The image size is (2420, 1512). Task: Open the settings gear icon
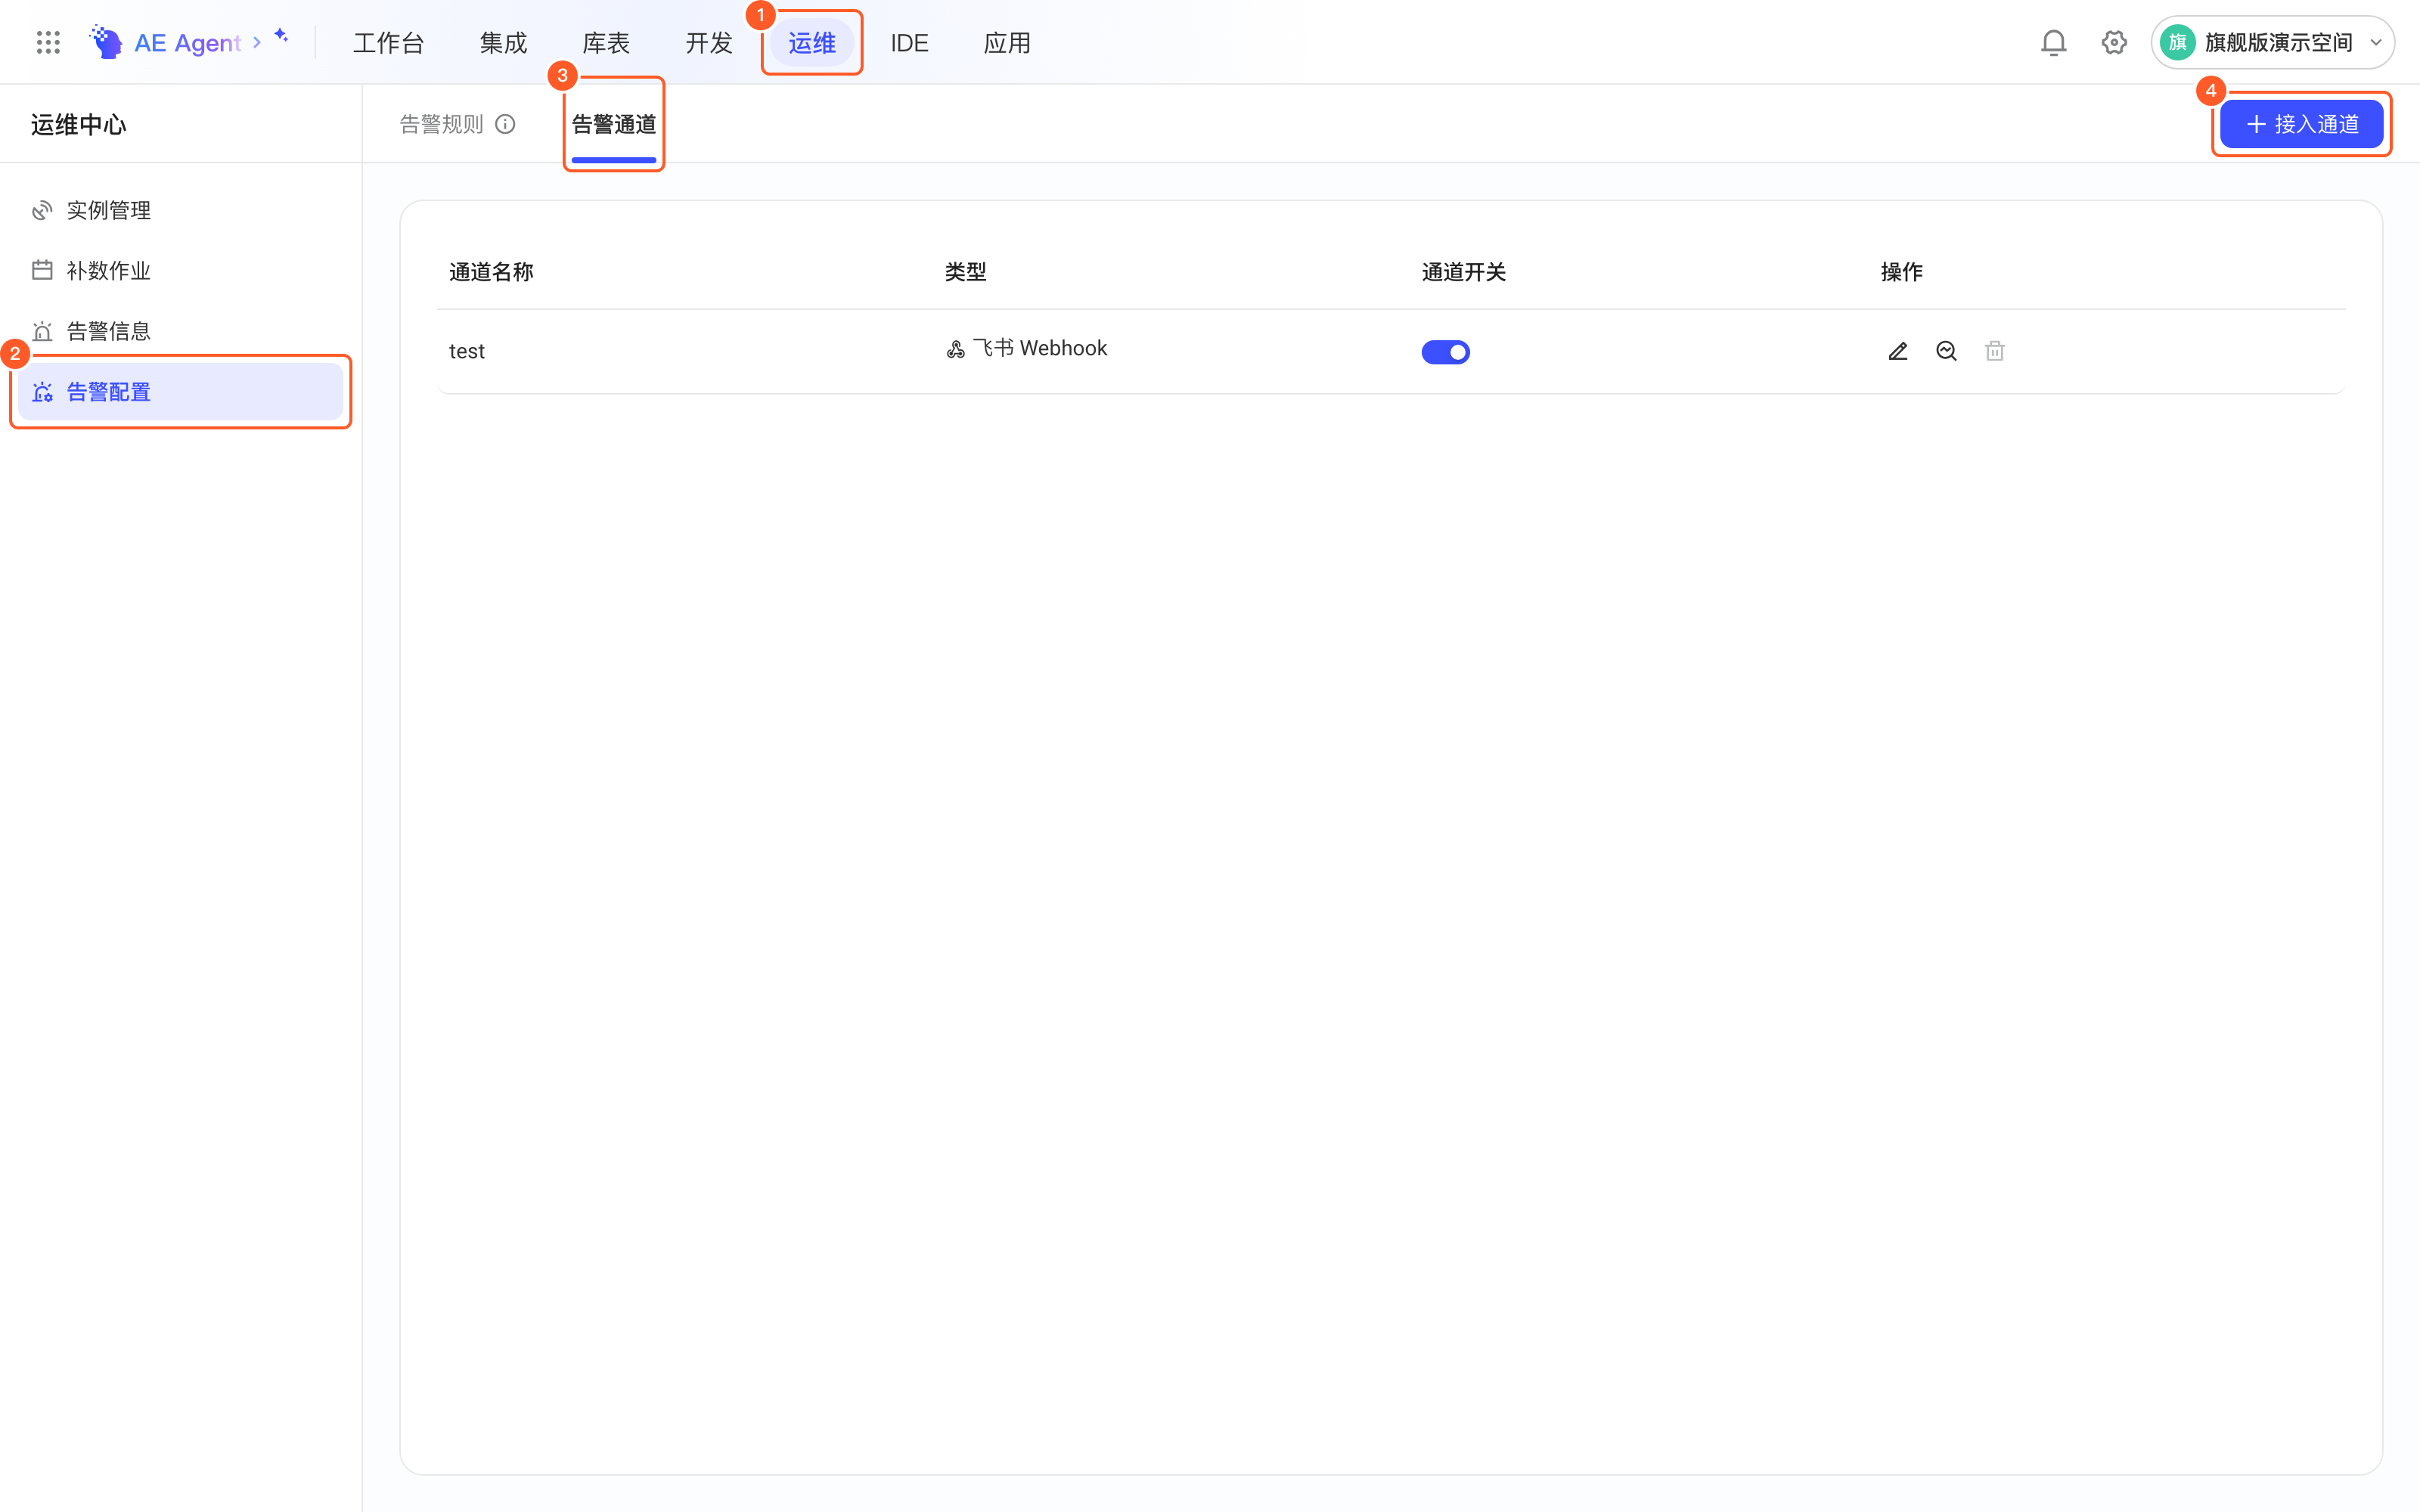(2114, 42)
